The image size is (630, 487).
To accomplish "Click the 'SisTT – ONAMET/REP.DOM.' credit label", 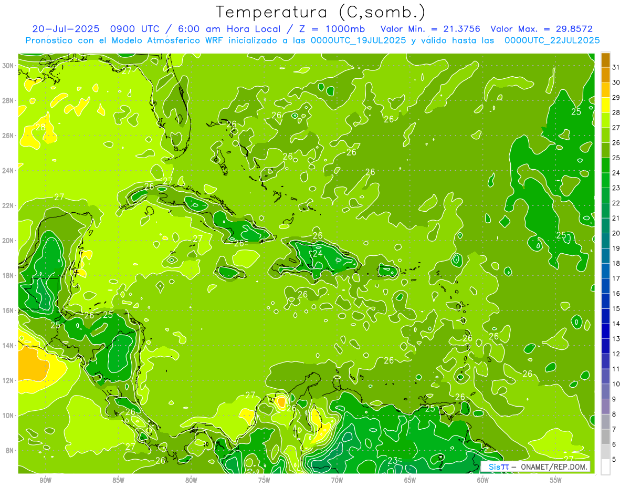I will point(536,467).
